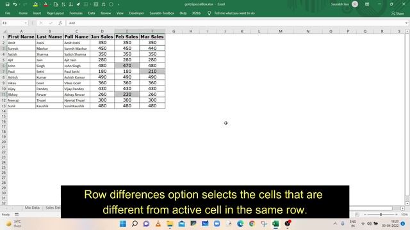Click the Name Box showing F3
Viewport: 410px width, 230px height.
tap(12, 23)
